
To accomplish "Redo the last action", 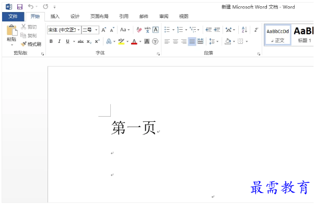I will (45, 7).
